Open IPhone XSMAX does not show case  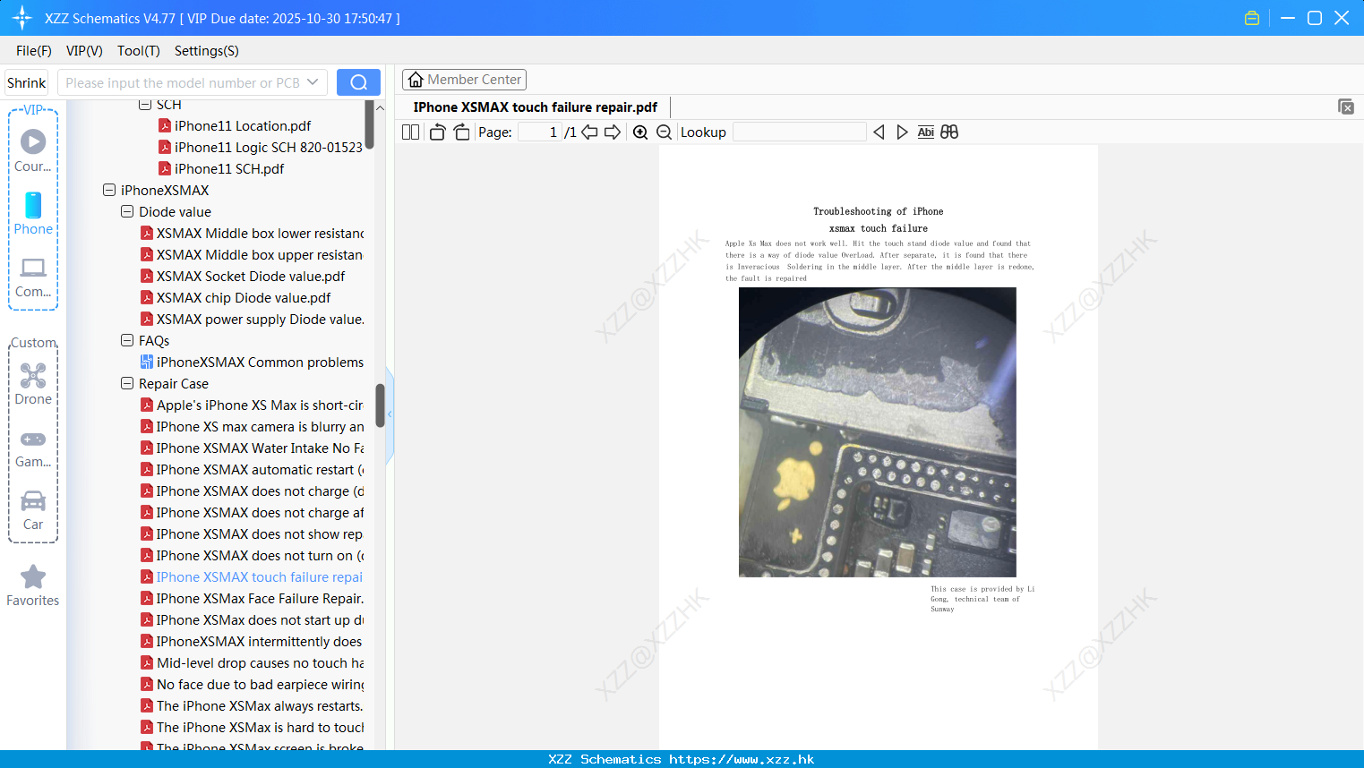pyautogui.click(x=252, y=533)
